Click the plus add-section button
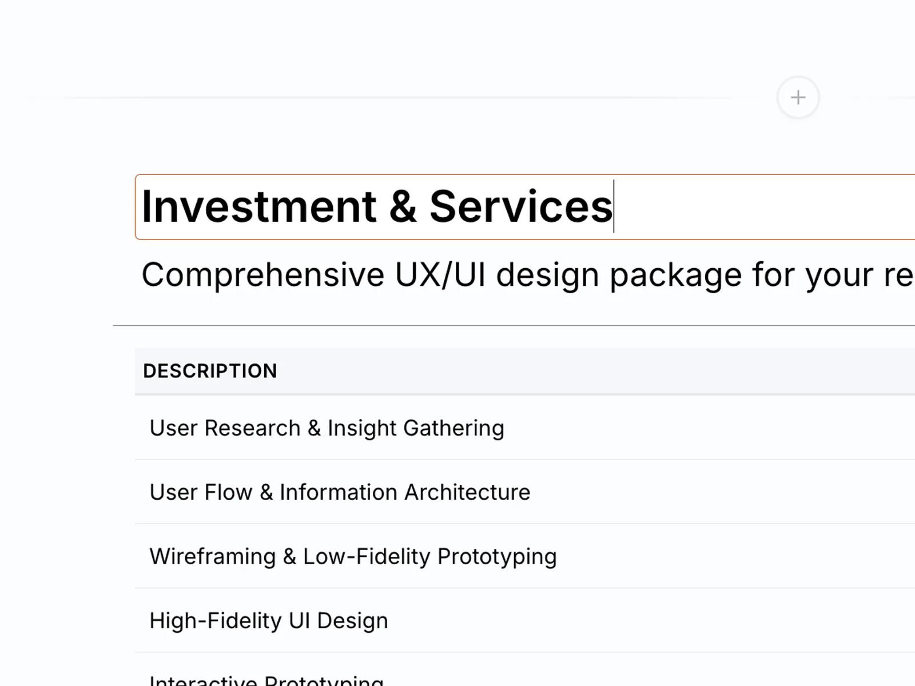The height and width of the screenshot is (686, 915). pos(798,98)
